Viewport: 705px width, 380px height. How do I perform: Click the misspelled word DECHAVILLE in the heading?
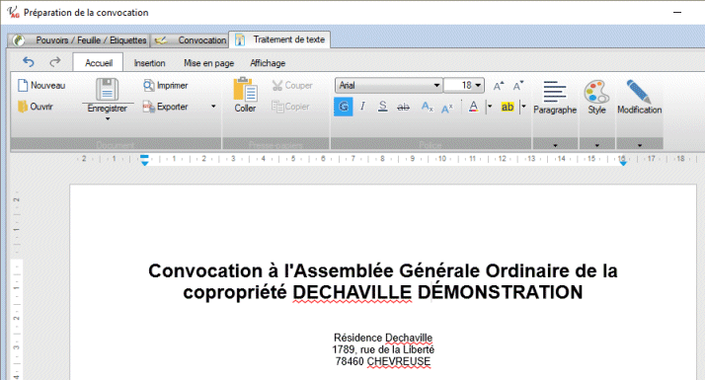pos(352,293)
